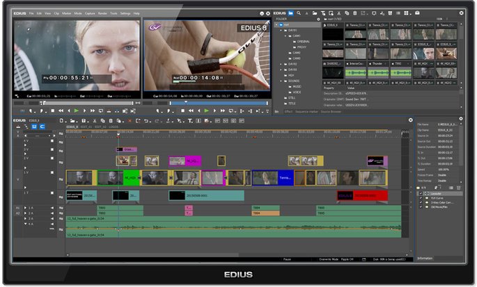
Task: Select the MUSIC folder in Bin tree
Action: pyautogui.click(x=297, y=86)
